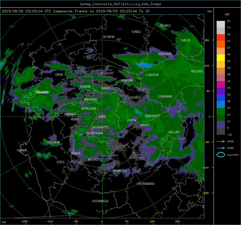Select the RAMDURG label
Screen dimensions: 241x225
tap(85, 87)
